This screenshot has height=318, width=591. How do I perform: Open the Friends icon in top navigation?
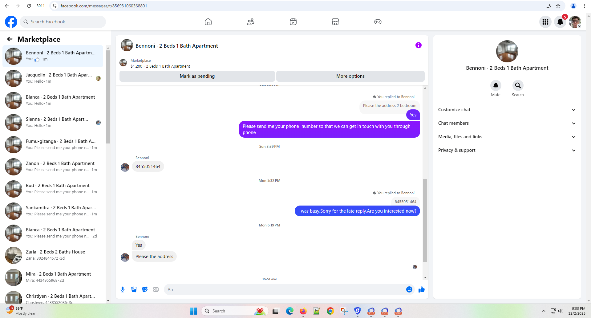[251, 22]
